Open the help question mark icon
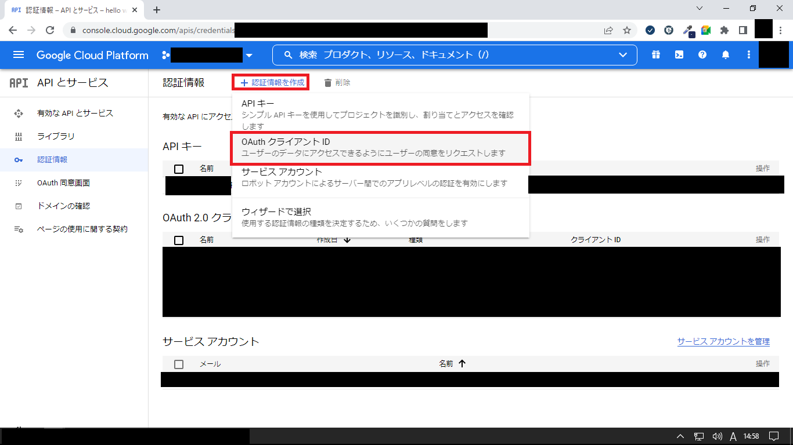 pos(702,55)
